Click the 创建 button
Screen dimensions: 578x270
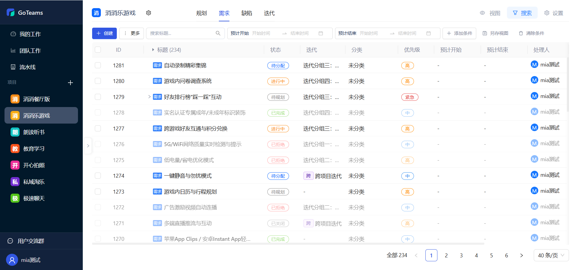[x=104, y=33]
